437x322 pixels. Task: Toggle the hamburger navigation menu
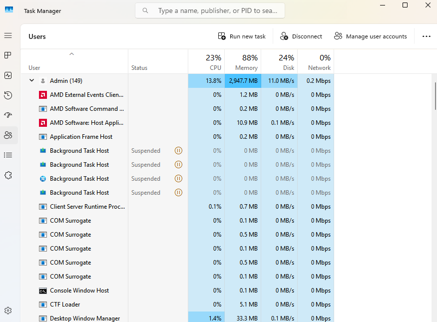[x=8, y=36]
